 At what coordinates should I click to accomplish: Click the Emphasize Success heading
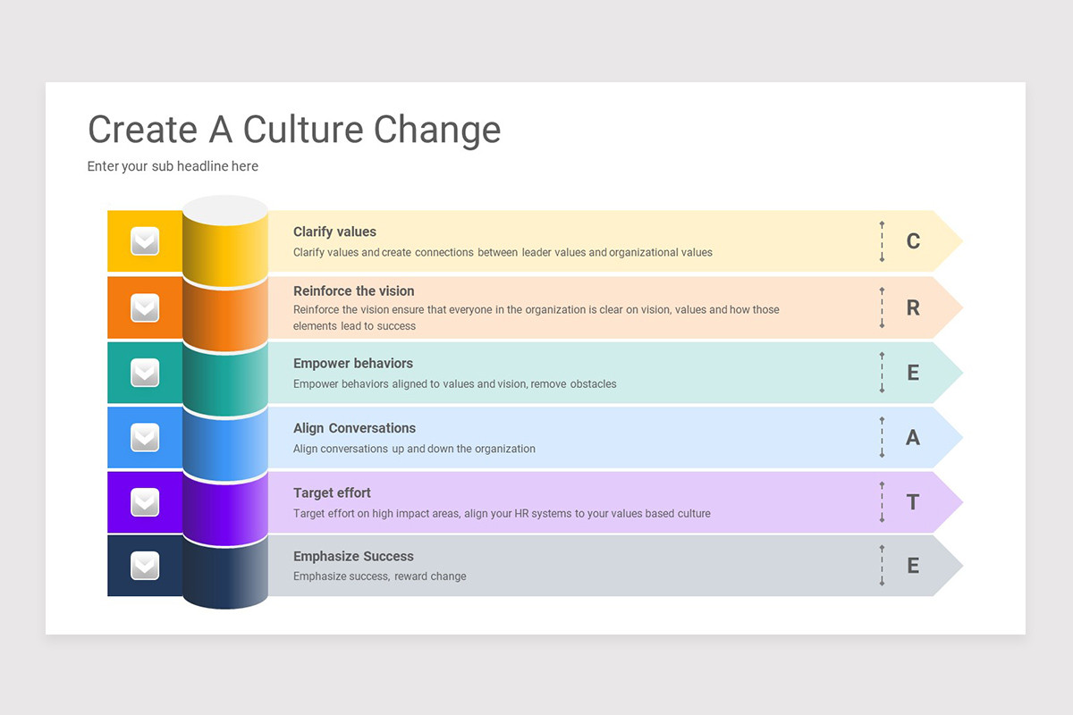click(x=353, y=556)
